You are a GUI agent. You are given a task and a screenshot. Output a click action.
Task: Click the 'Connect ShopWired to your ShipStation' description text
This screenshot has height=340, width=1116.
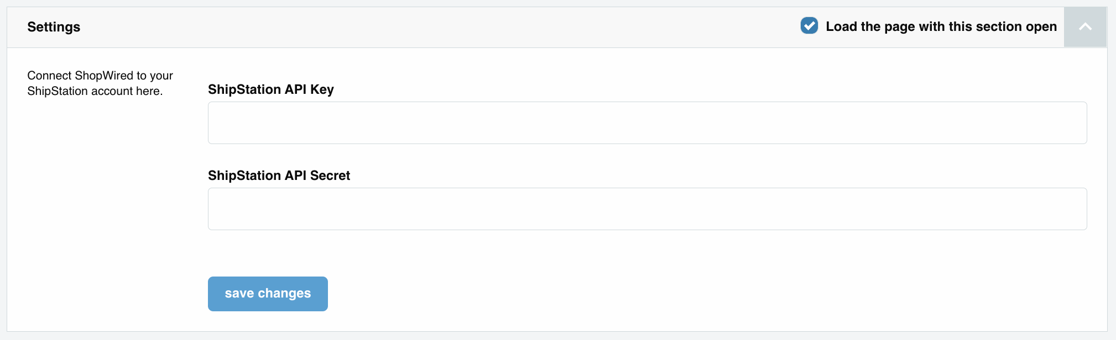click(100, 83)
